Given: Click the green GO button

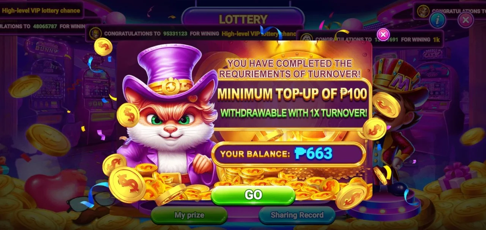Looking at the screenshot, I should tap(253, 195).
